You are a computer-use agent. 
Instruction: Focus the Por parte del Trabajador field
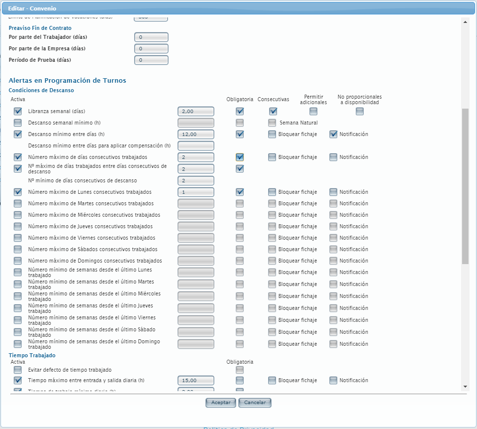click(x=151, y=37)
